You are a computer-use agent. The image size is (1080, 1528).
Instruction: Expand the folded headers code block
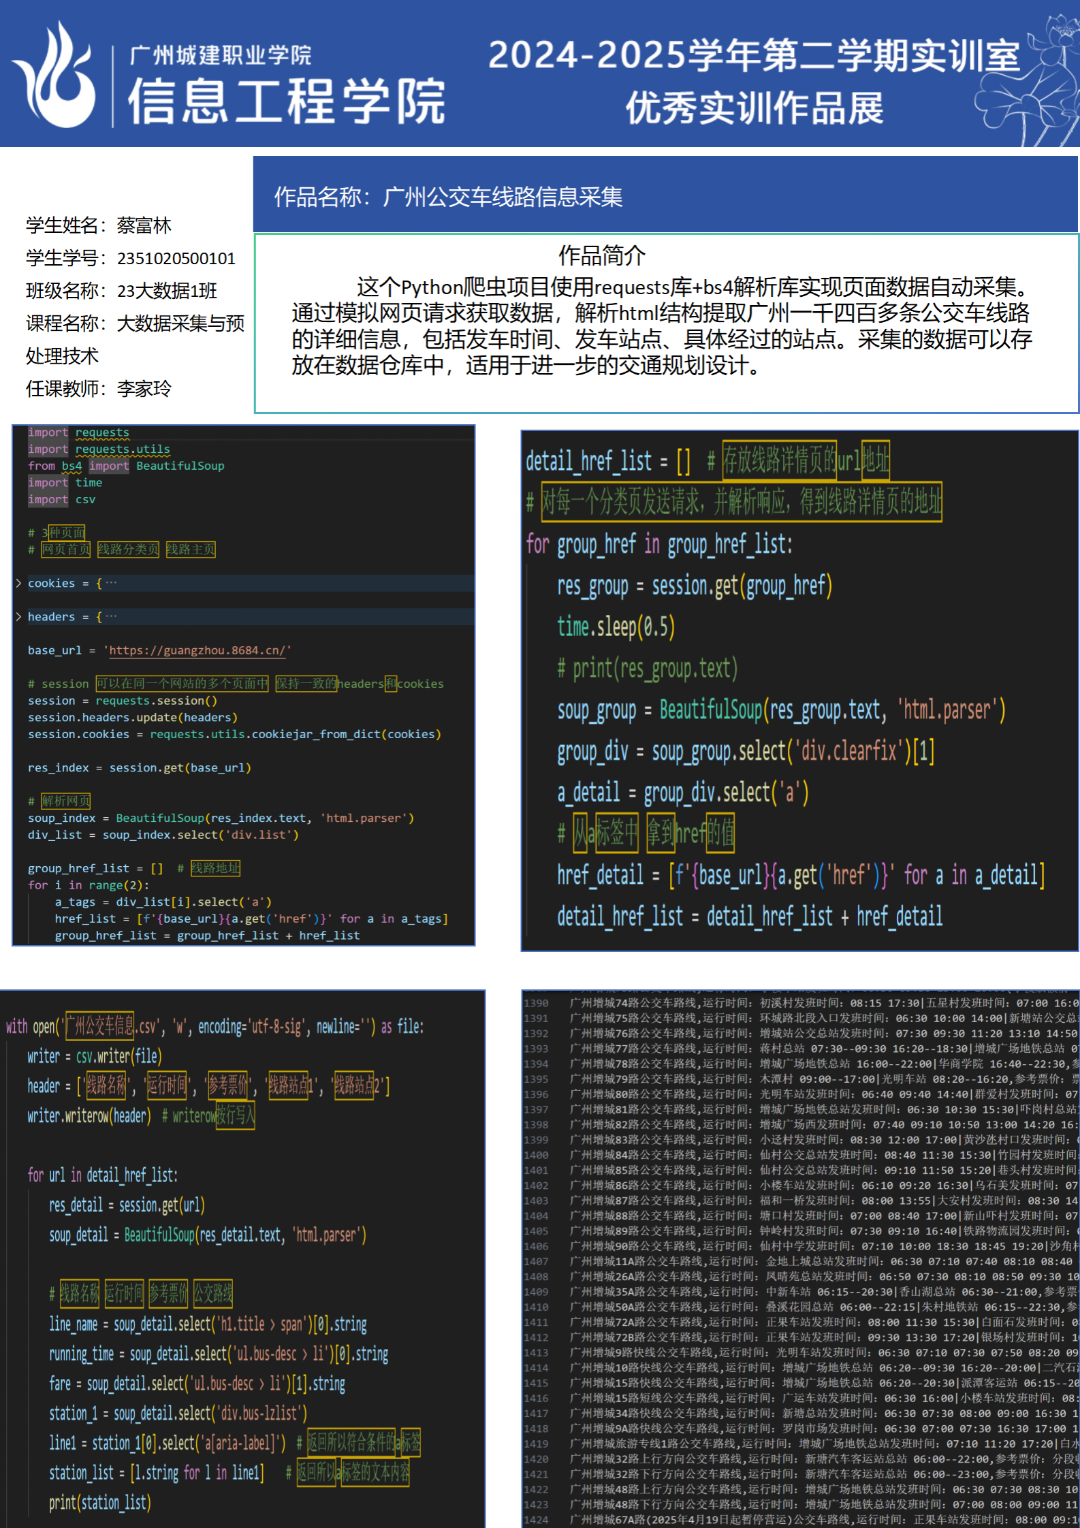point(18,617)
